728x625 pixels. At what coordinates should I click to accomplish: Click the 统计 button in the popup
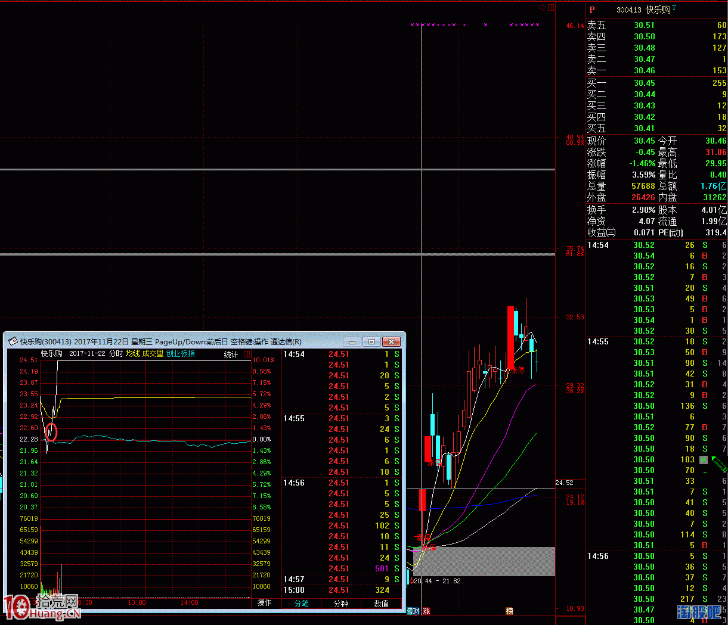(x=231, y=355)
